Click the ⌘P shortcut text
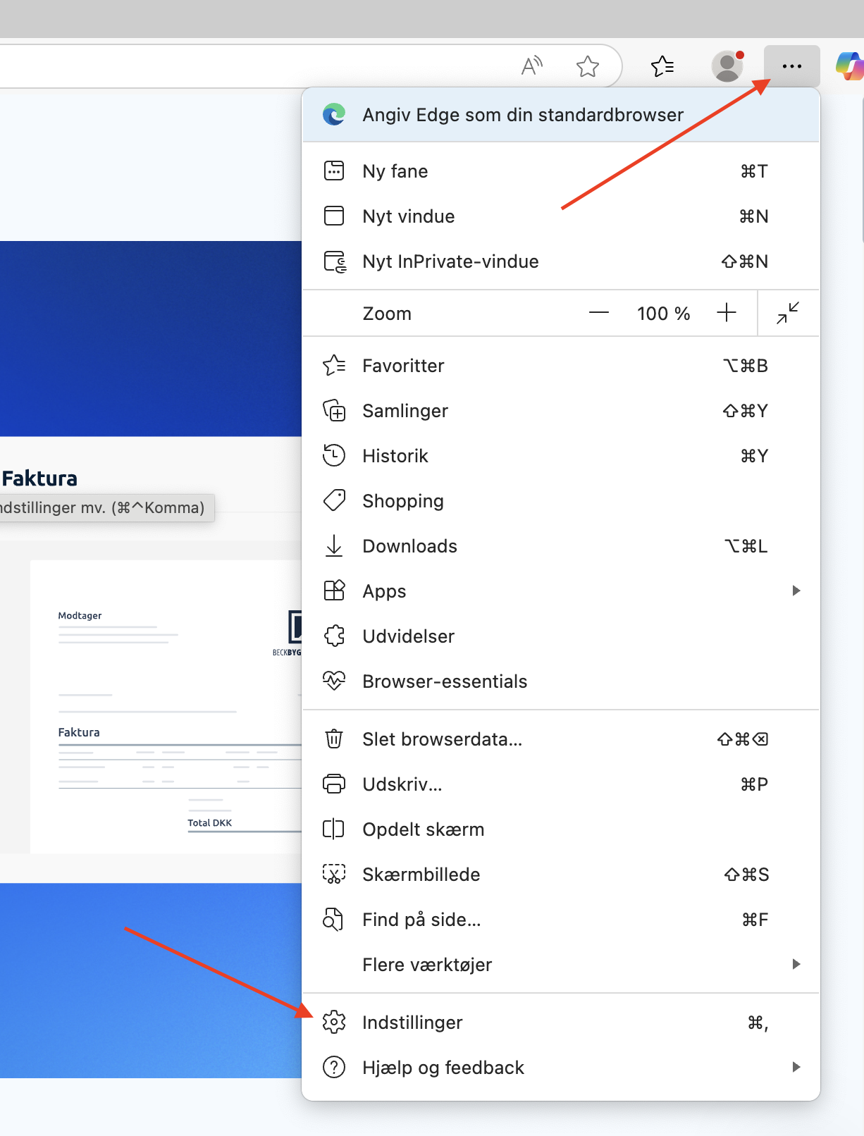Image resolution: width=864 pixels, height=1136 pixels. click(x=754, y=784)
